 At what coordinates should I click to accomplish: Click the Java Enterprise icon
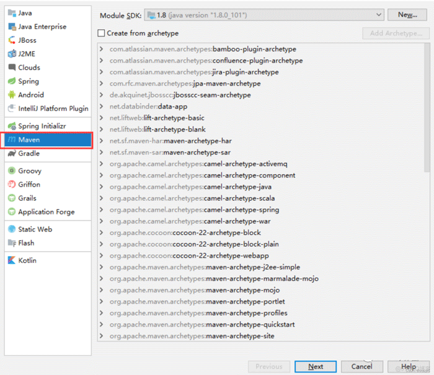coord(12,27)
